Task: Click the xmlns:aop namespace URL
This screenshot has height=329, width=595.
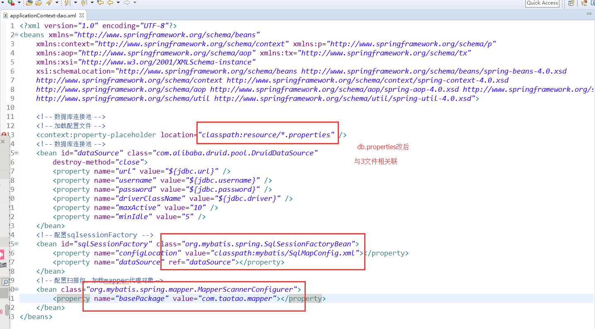Action: [167, 53]
